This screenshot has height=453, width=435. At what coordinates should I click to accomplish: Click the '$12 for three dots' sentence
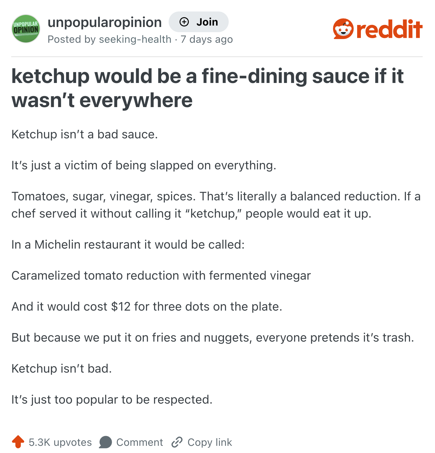[147, 307]
